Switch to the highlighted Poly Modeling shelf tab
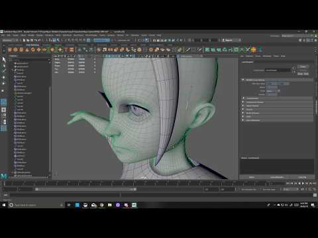318x238 pixels. (x=32, y=45)
